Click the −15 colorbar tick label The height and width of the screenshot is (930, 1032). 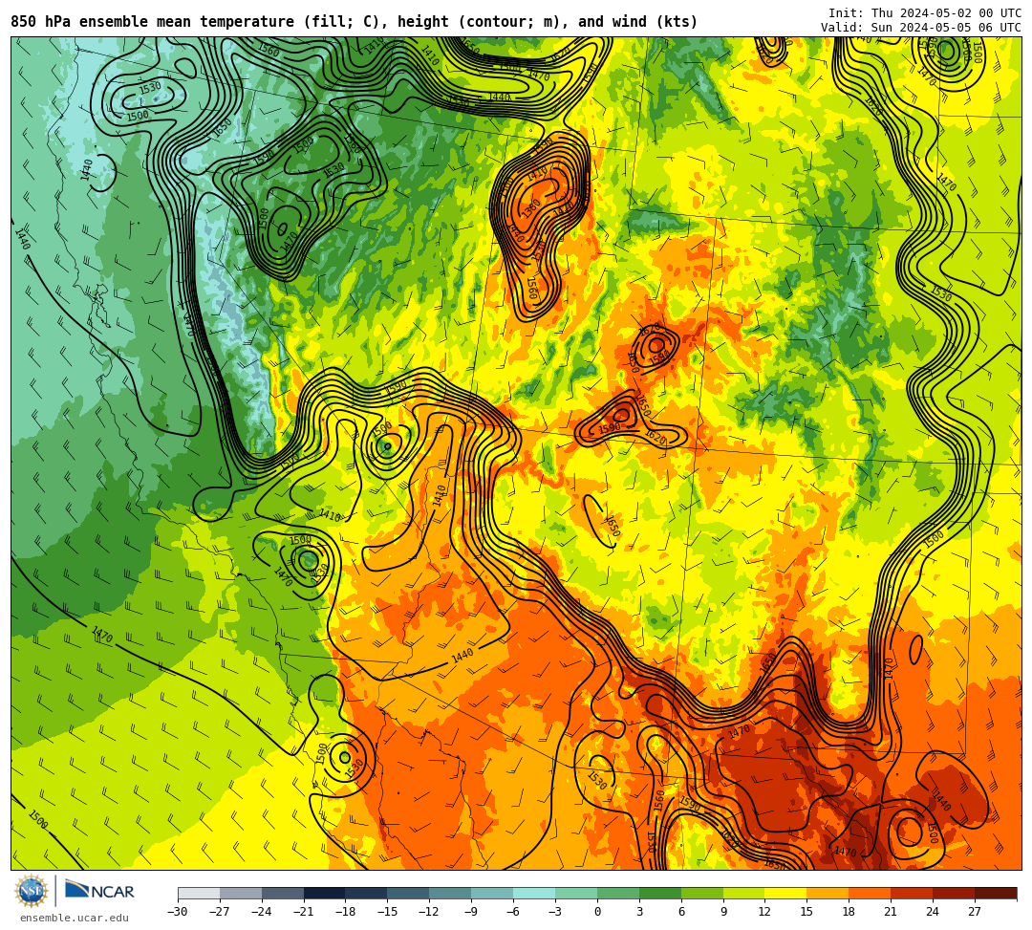click(x=388, y=912)
